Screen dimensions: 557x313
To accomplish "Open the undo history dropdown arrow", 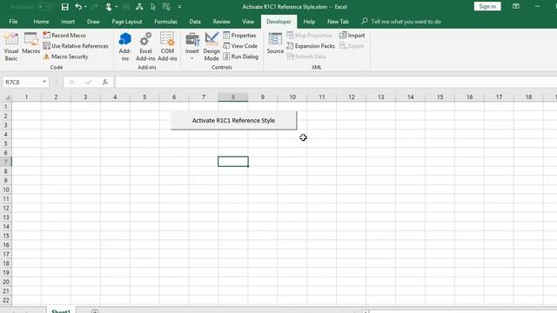I will coord(85,7).
